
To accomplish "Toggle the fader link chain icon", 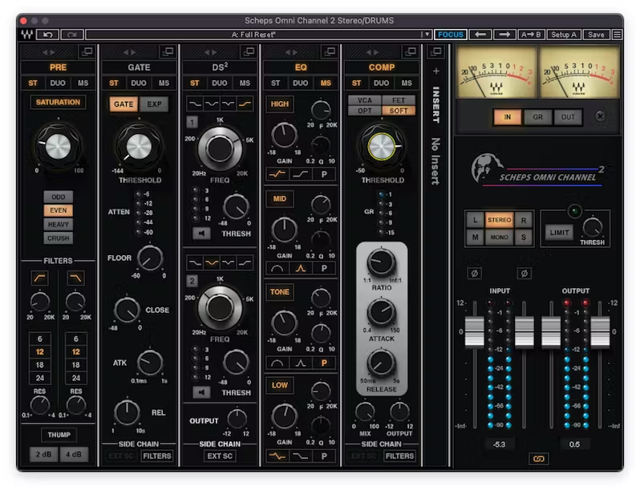I will pos(538,459).
